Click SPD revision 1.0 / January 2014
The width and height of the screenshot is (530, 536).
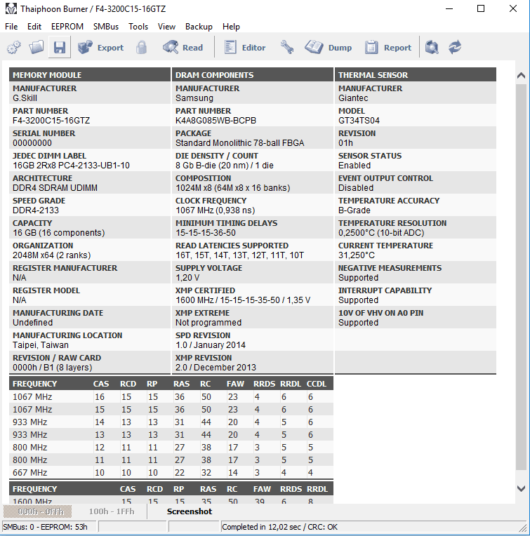pos(211,345)
